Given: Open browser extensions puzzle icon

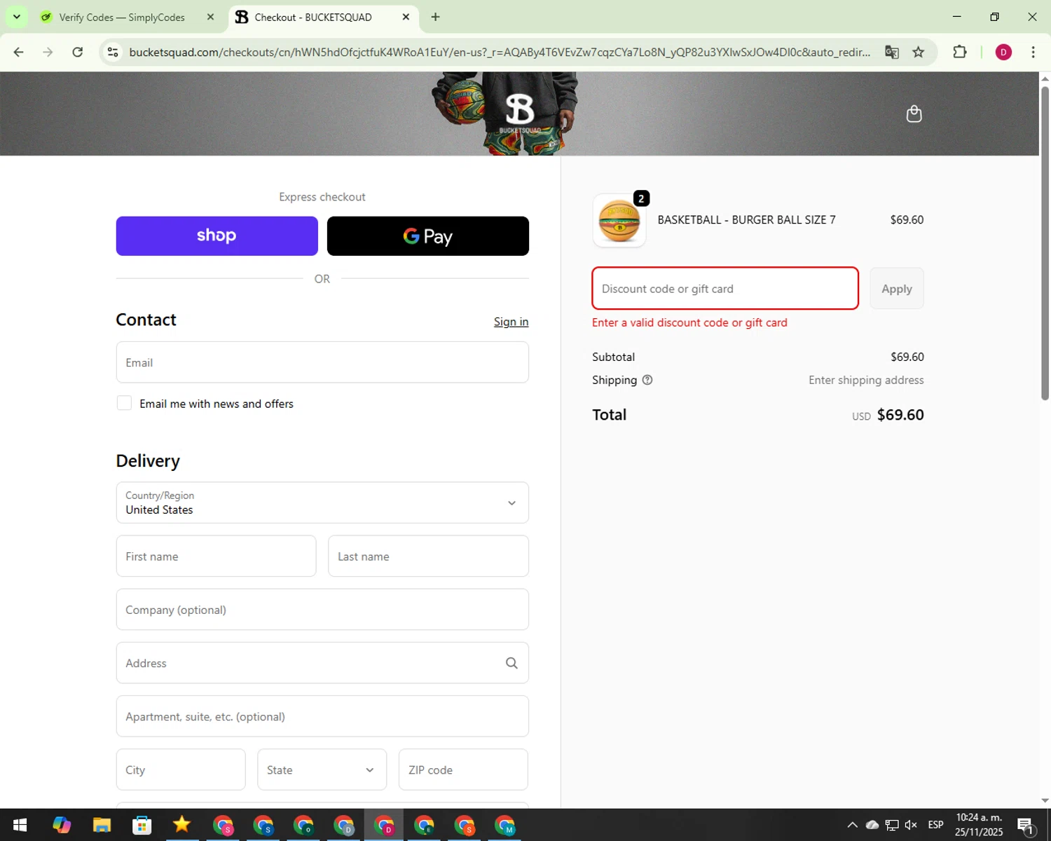Looking at the screenshot, I should (x=960, y=52).
